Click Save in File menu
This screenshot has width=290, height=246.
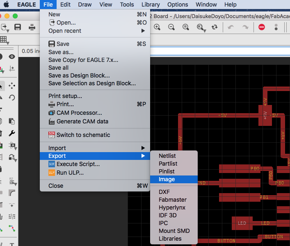coord(95,44)
